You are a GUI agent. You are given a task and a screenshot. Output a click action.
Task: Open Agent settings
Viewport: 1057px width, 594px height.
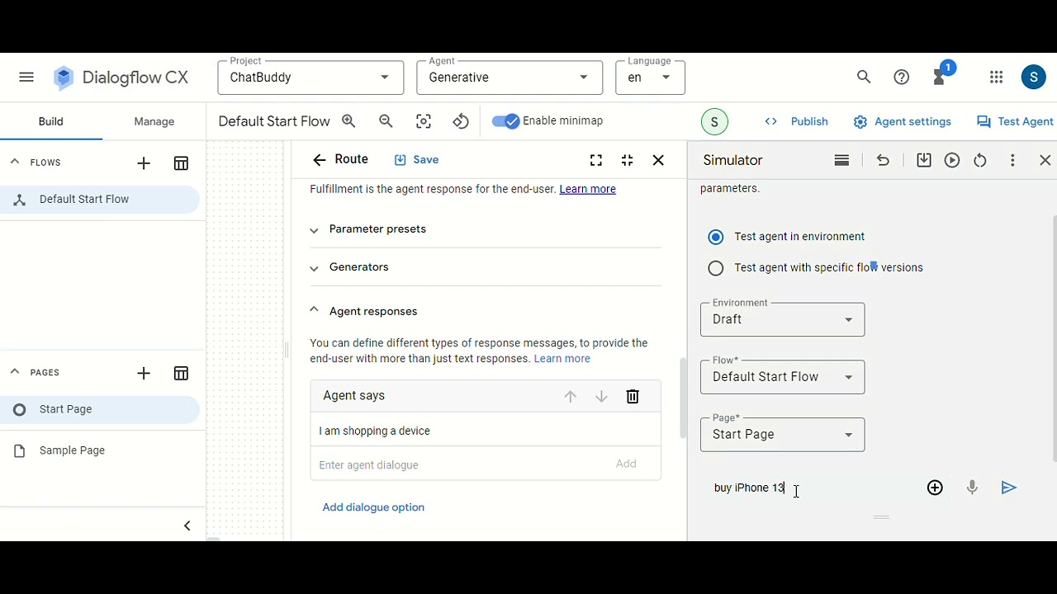click(903, 121)
